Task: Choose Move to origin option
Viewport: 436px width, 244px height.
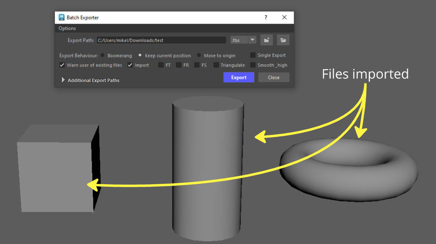Action: point(199,55)
